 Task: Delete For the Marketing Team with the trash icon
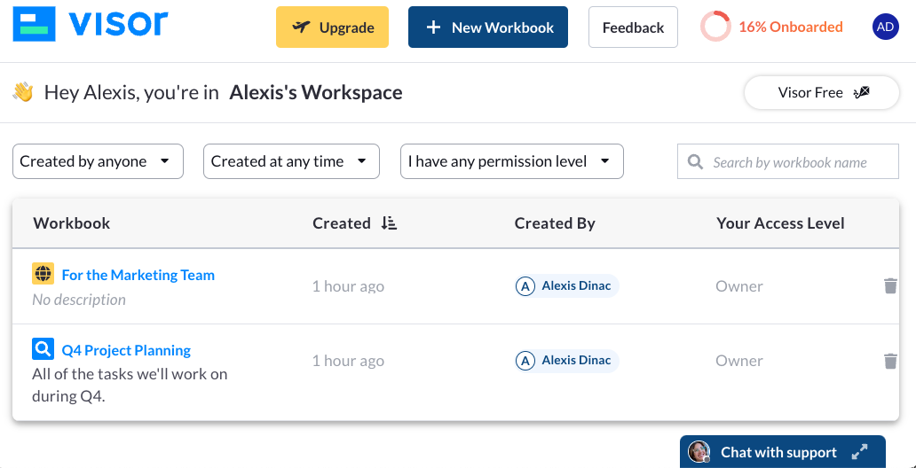[890, 286]
